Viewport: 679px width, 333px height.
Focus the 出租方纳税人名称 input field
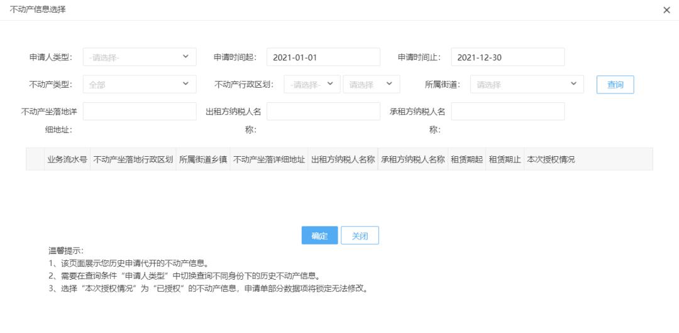(x=323, y=112)
